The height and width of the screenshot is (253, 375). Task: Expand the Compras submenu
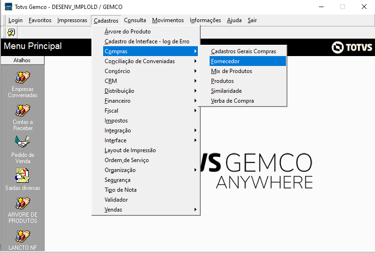click(150, 51)
